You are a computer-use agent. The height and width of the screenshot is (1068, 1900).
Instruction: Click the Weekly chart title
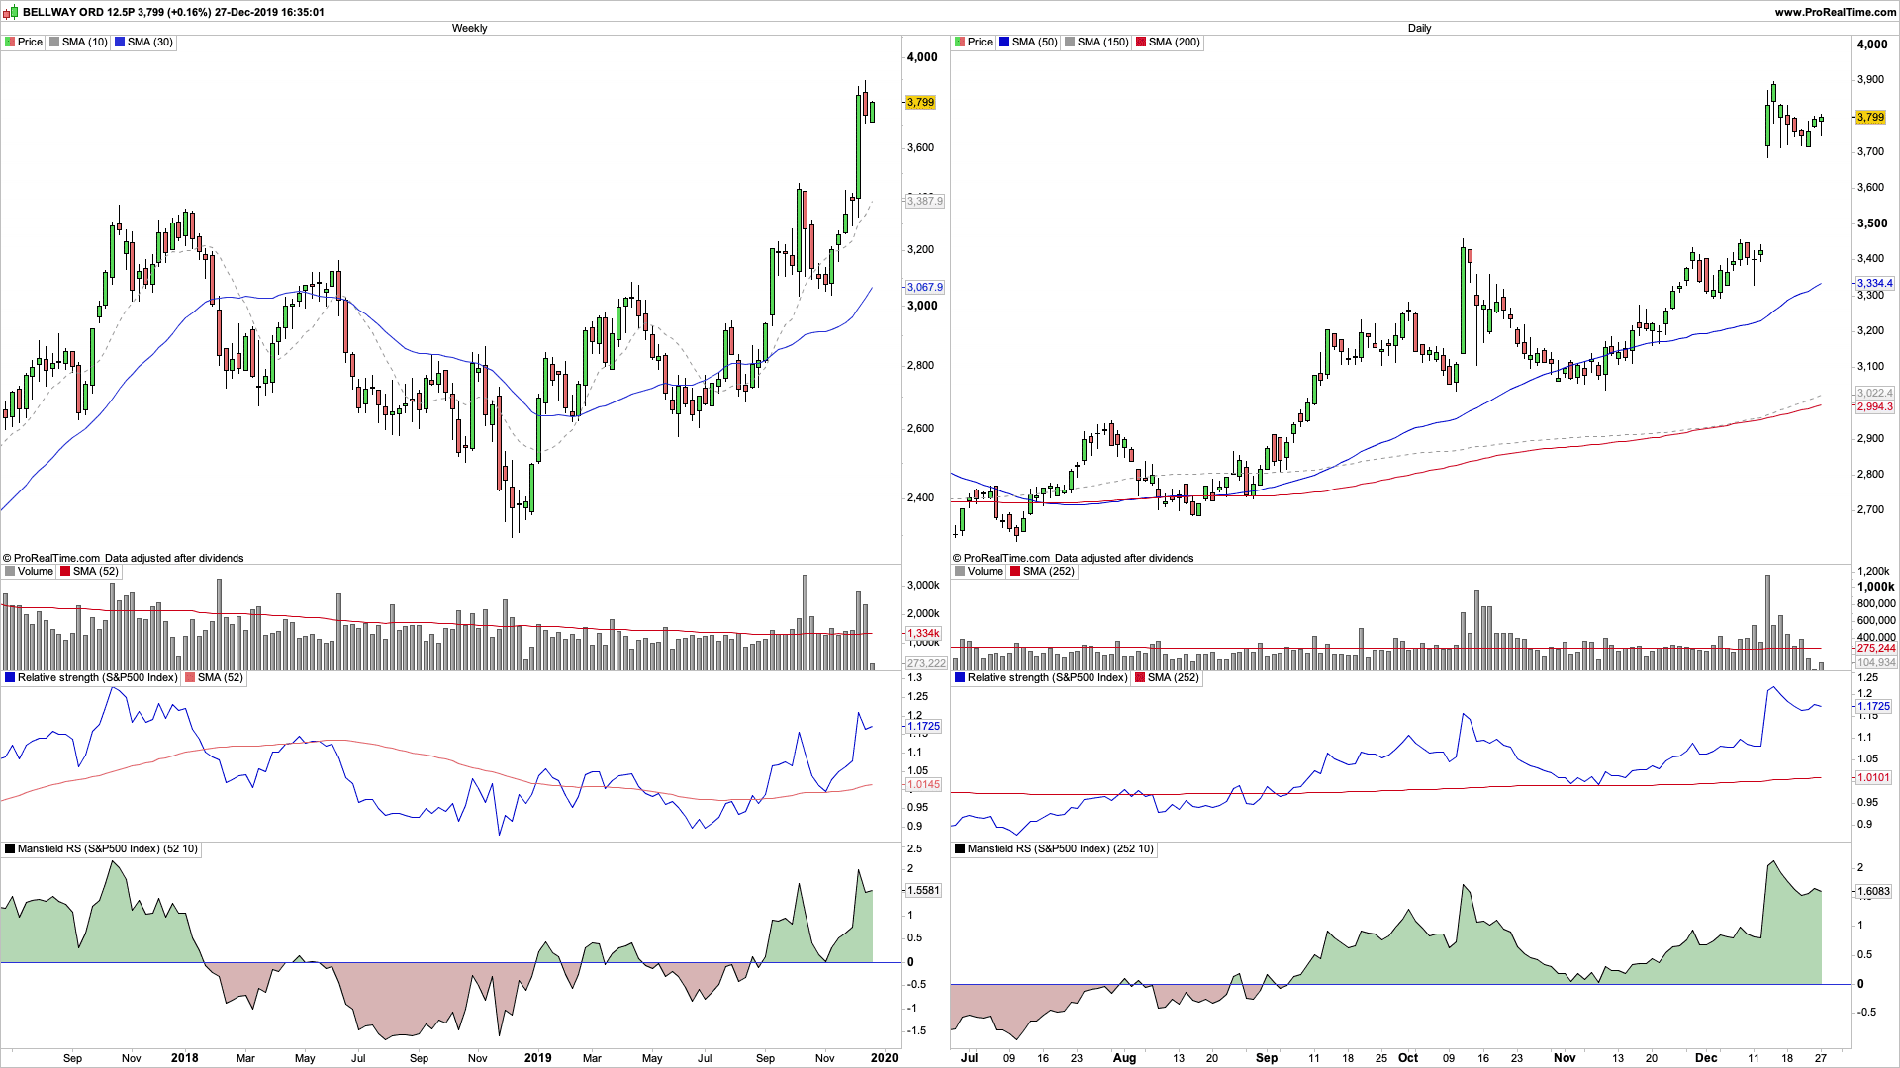coord(469,28)
